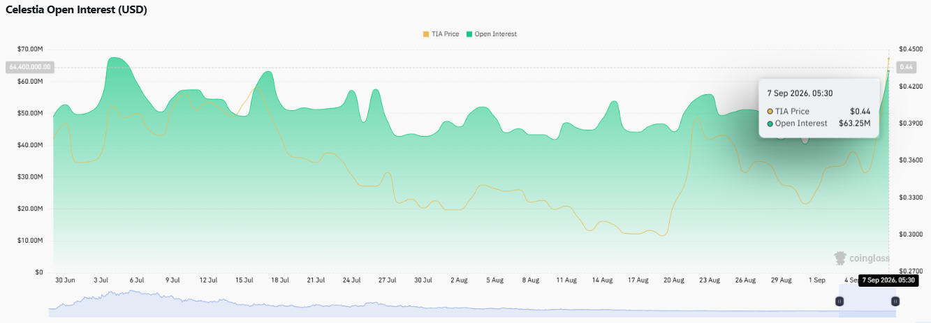Click the $30.00M y-axis label
Screen dimensions: 931x323
click(31, 177)
